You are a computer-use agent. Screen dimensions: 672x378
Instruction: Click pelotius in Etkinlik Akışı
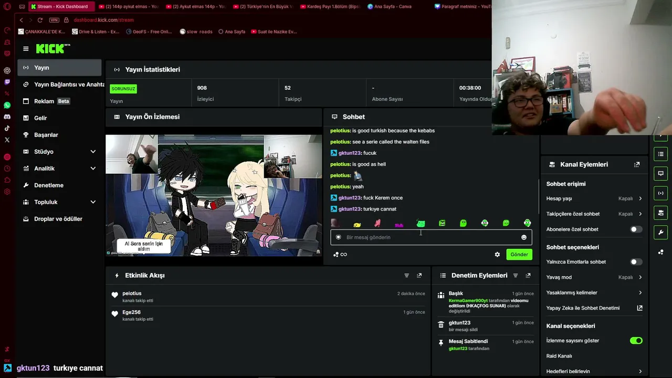click(132, 293)
